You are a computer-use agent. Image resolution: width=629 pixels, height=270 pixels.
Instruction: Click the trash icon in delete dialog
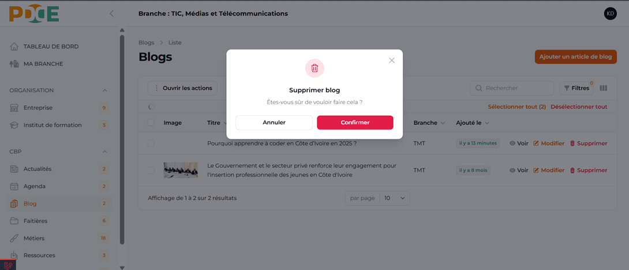pos(314,68)
